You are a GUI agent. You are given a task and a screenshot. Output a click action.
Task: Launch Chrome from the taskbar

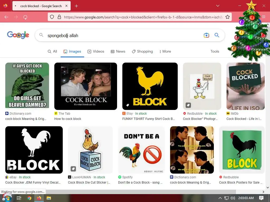pos(29,198)
